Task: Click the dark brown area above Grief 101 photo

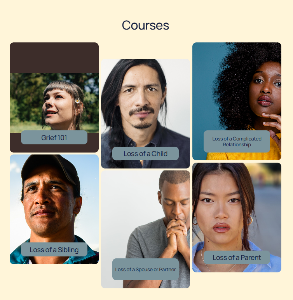Action: coord(54,58)
